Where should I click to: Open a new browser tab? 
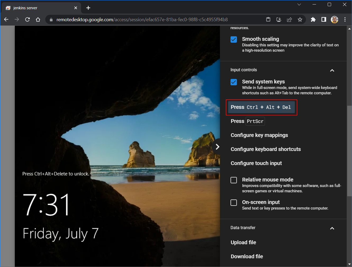pos(88,8)
